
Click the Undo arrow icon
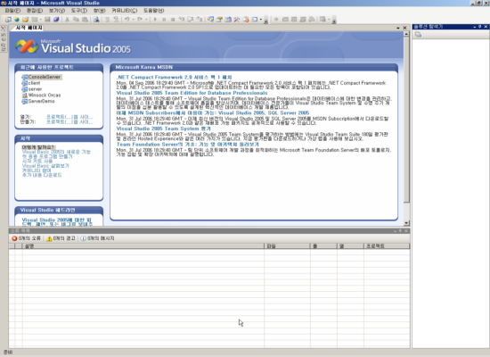(x=127, y=20)
